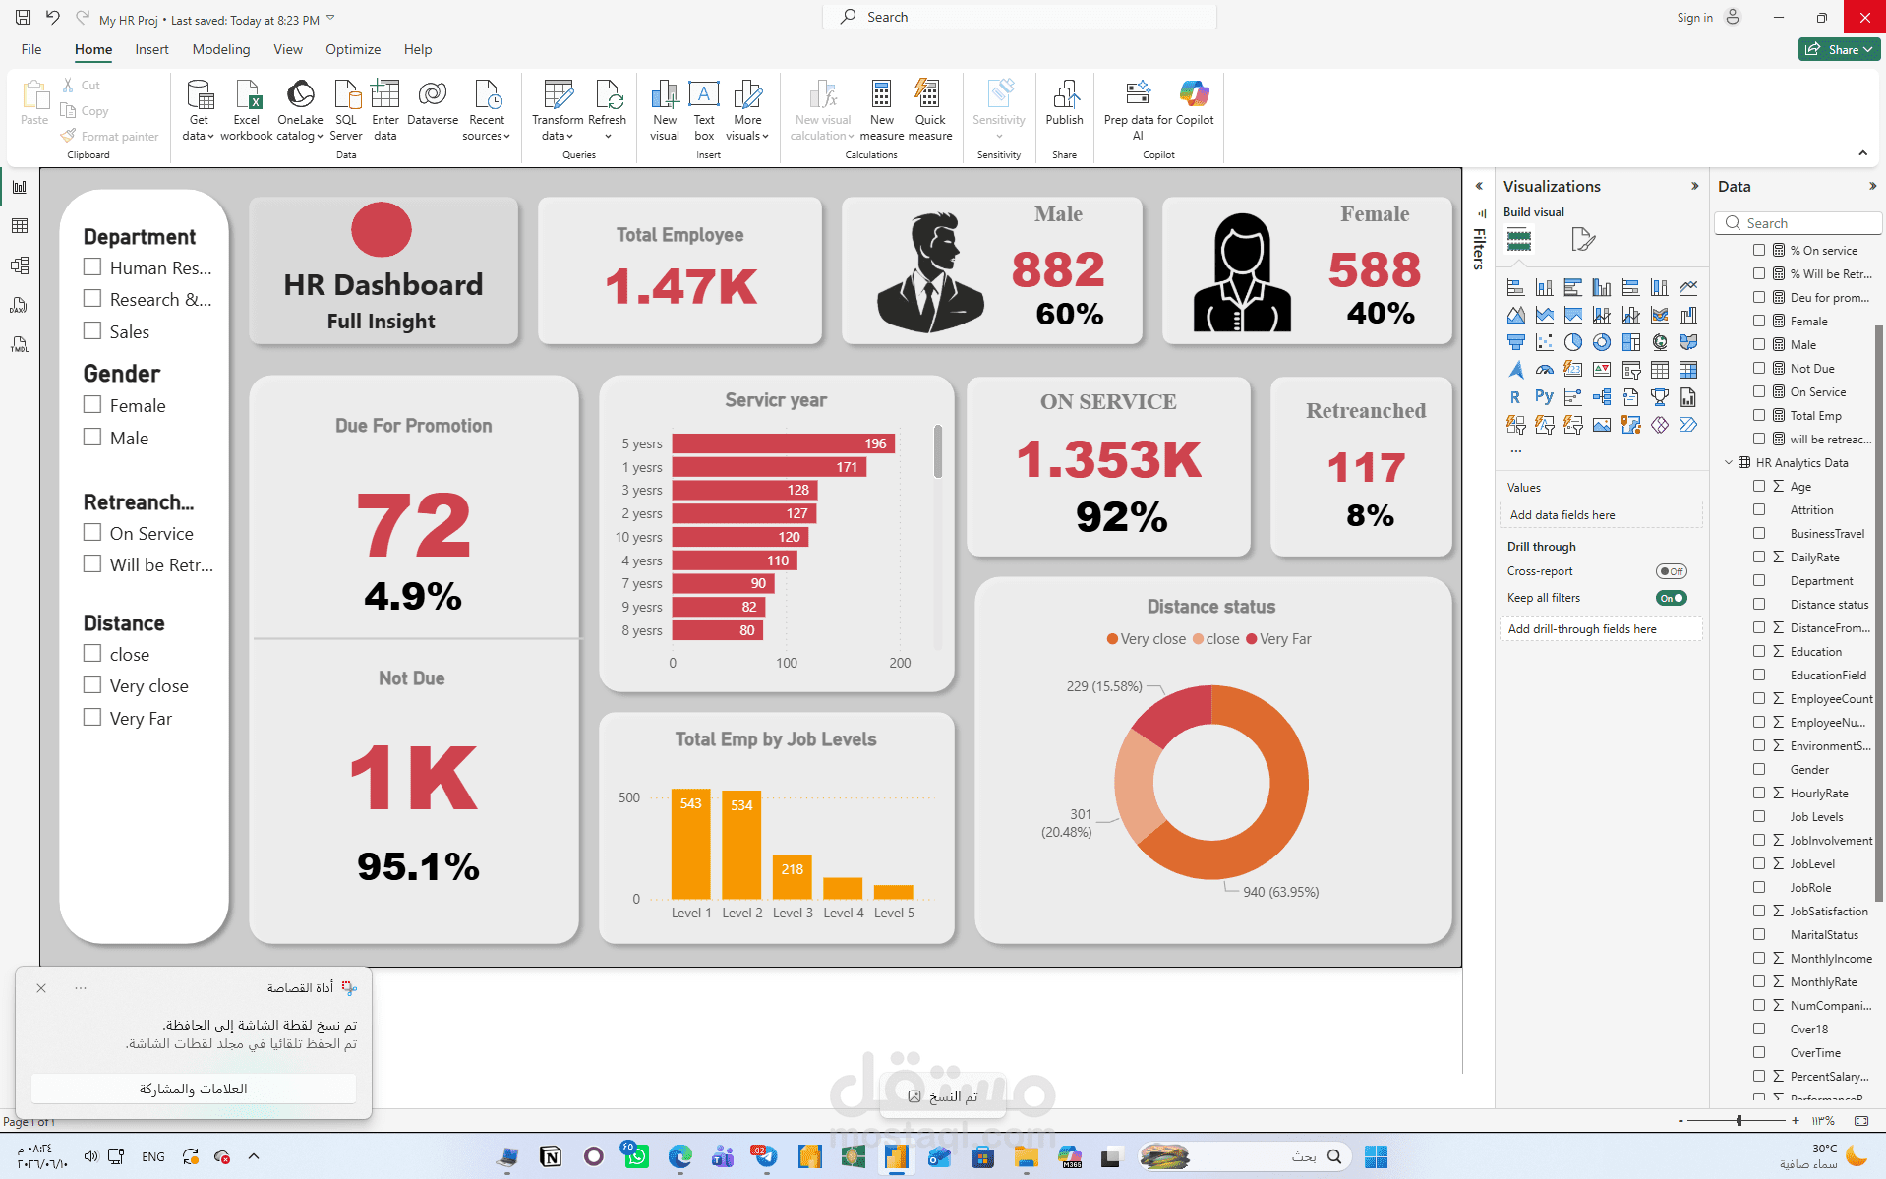
Task: Open Get data dropdown arrow
Action: (210, 137)
